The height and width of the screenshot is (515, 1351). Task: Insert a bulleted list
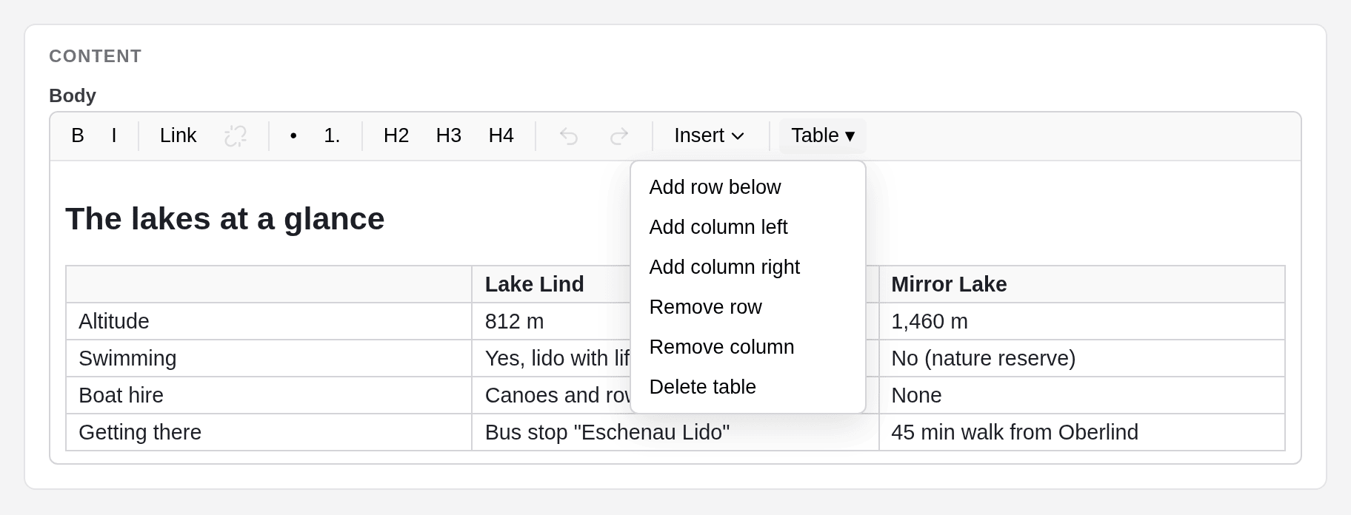click(x=294, y=136)
